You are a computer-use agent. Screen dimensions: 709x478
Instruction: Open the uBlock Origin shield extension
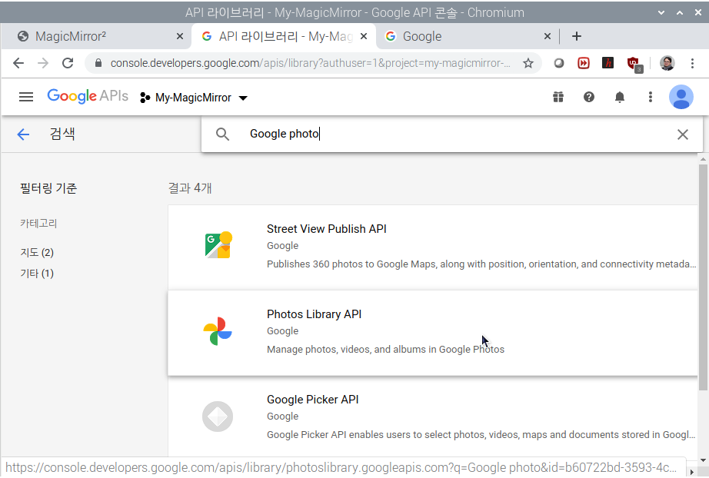click(x=634, y=64)
